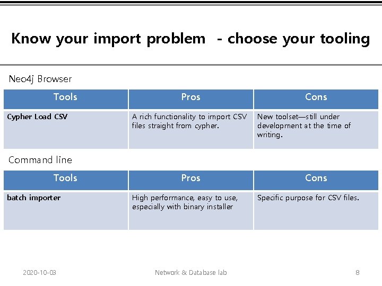The width and height of the screenshot is (382, 286).
Task: Click the slide number 8
Action: point(357,273)
